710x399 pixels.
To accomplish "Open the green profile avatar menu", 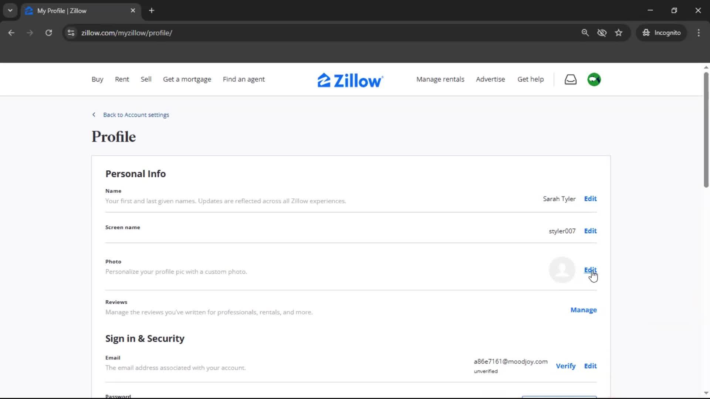I will 594,79.
